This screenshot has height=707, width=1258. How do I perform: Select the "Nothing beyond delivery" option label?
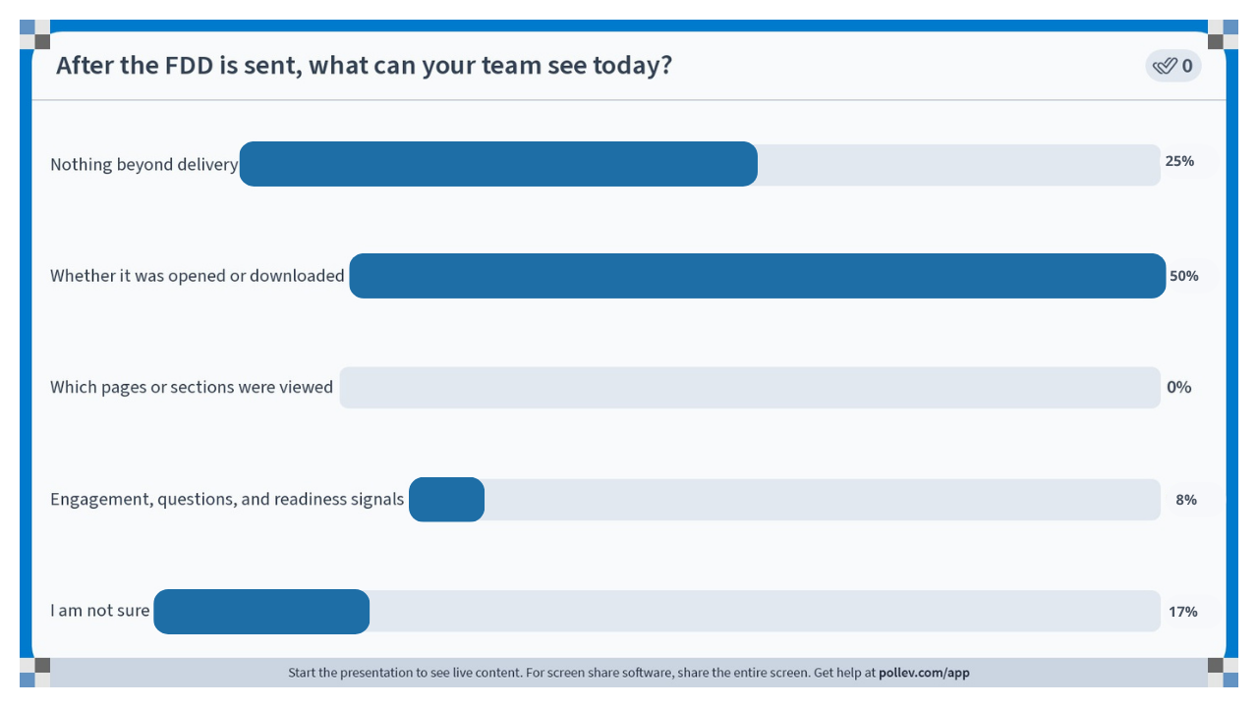143,164
